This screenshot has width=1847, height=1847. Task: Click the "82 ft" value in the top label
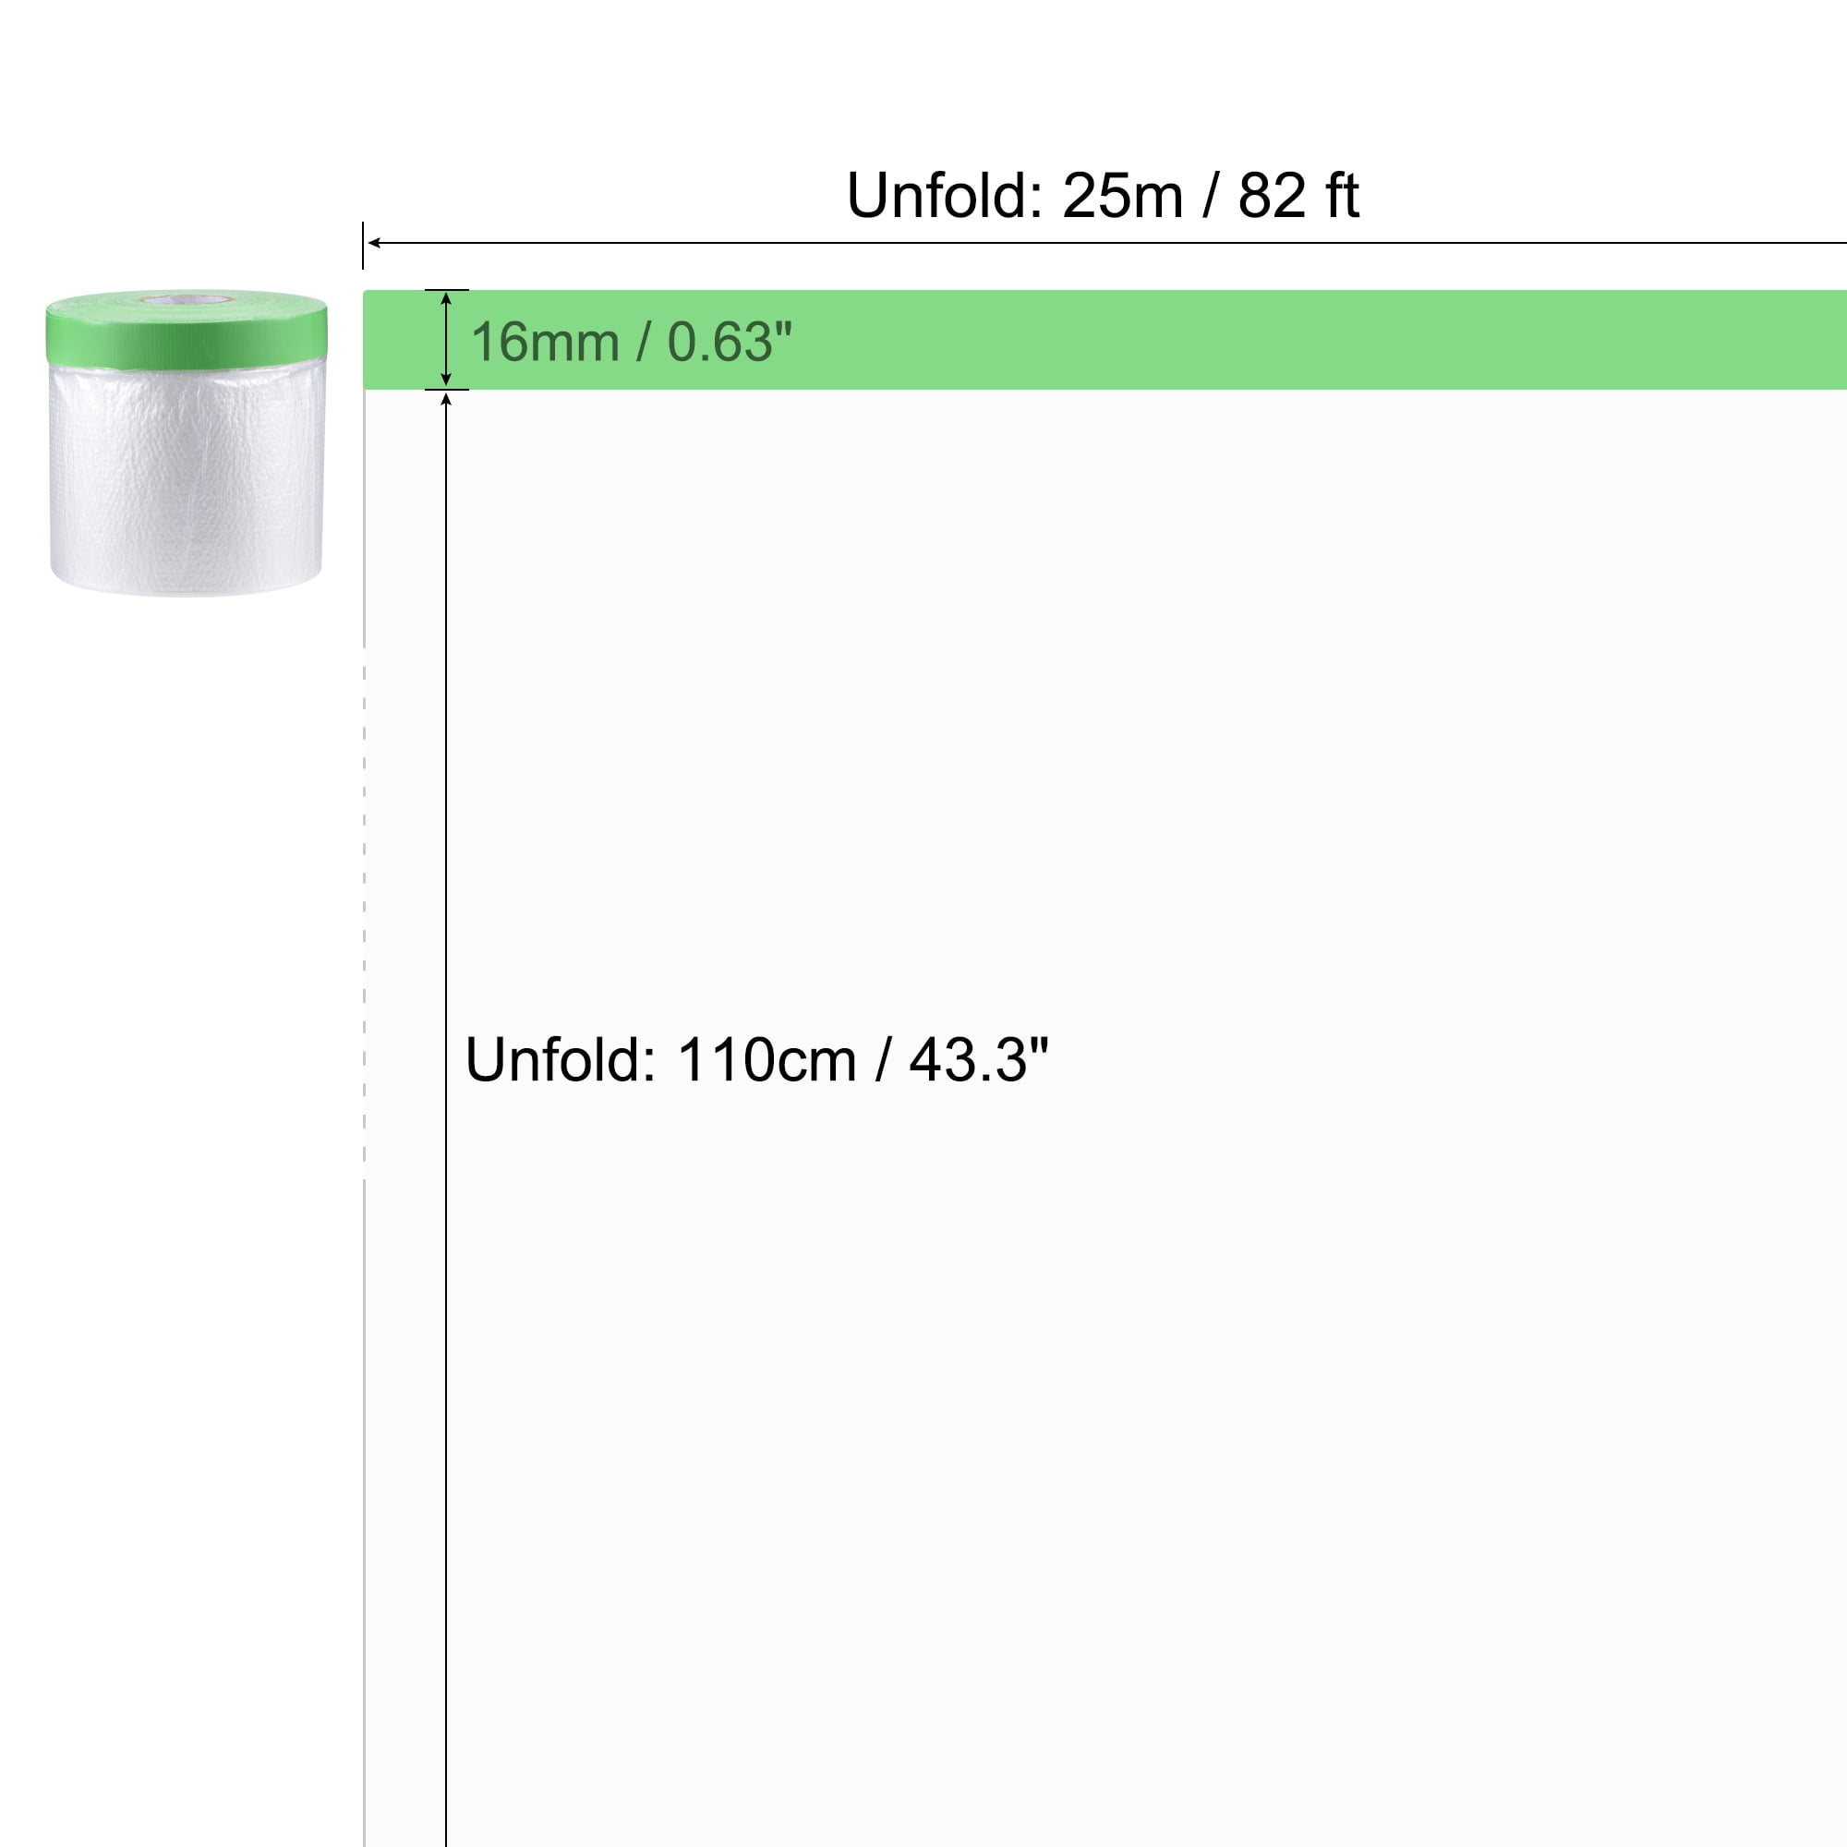pyautogui.click(x=1298, y=196)
